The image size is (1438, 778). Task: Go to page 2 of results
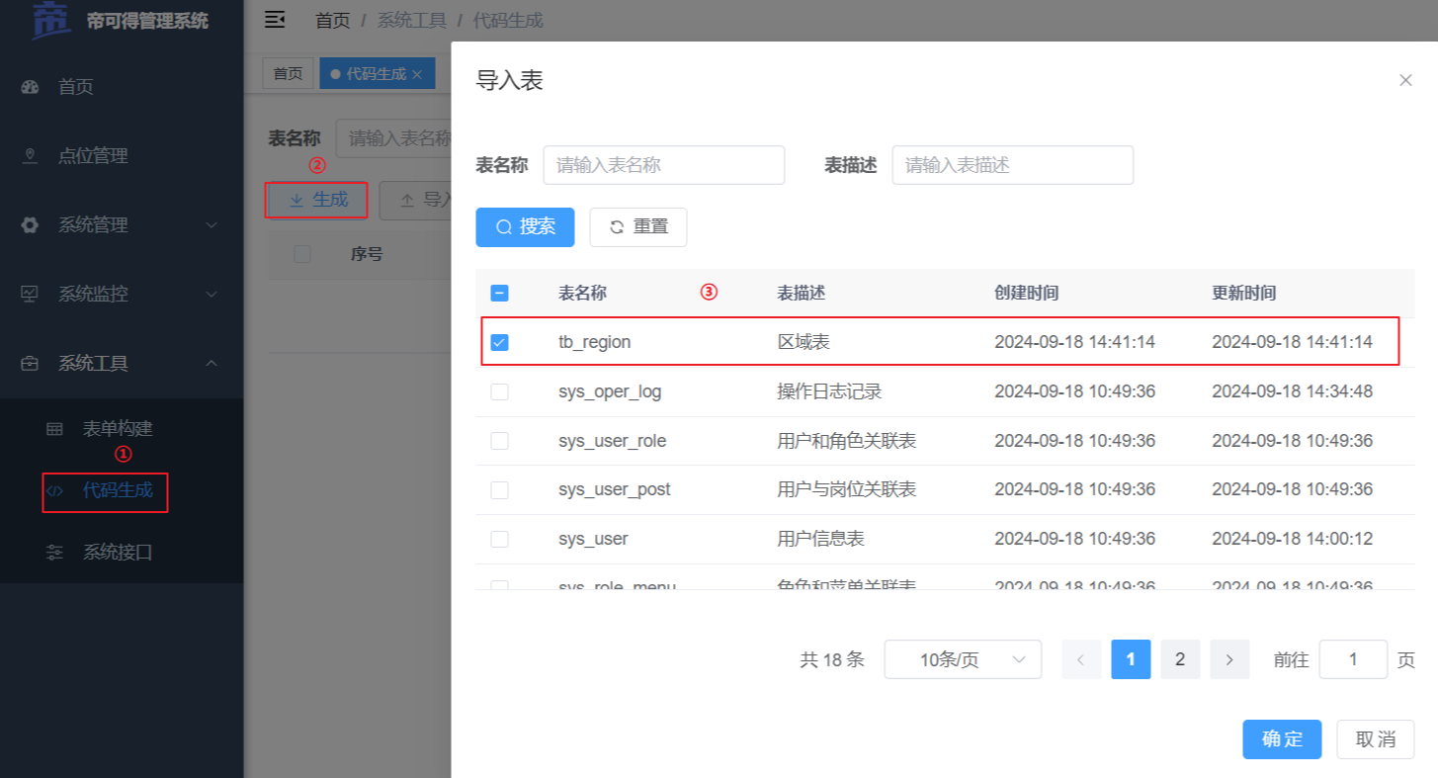(x=1180, y=659)
